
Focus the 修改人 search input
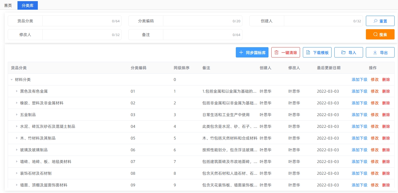pyautogui.click(x=82, y=35)
